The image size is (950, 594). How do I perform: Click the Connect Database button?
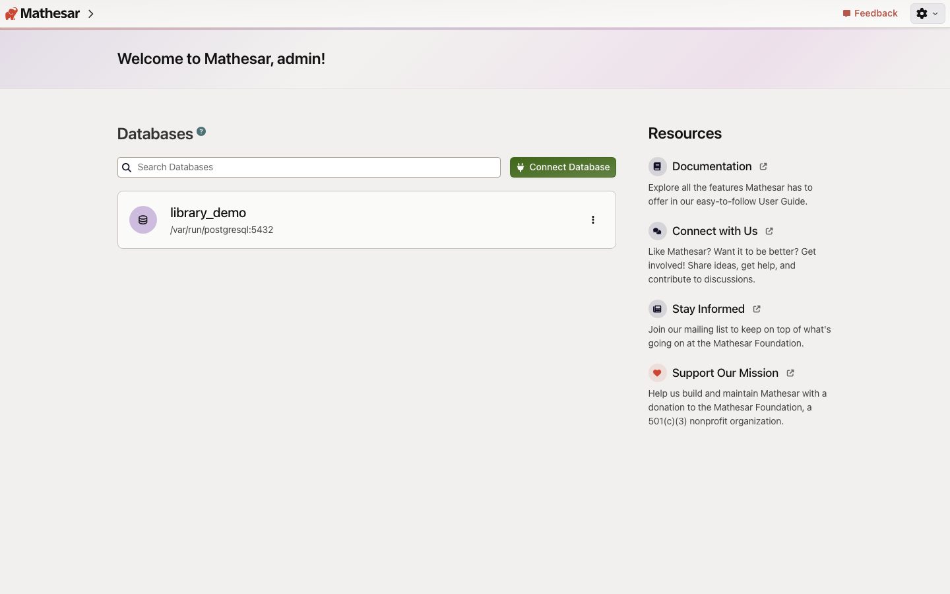click(x=563, y=168)
